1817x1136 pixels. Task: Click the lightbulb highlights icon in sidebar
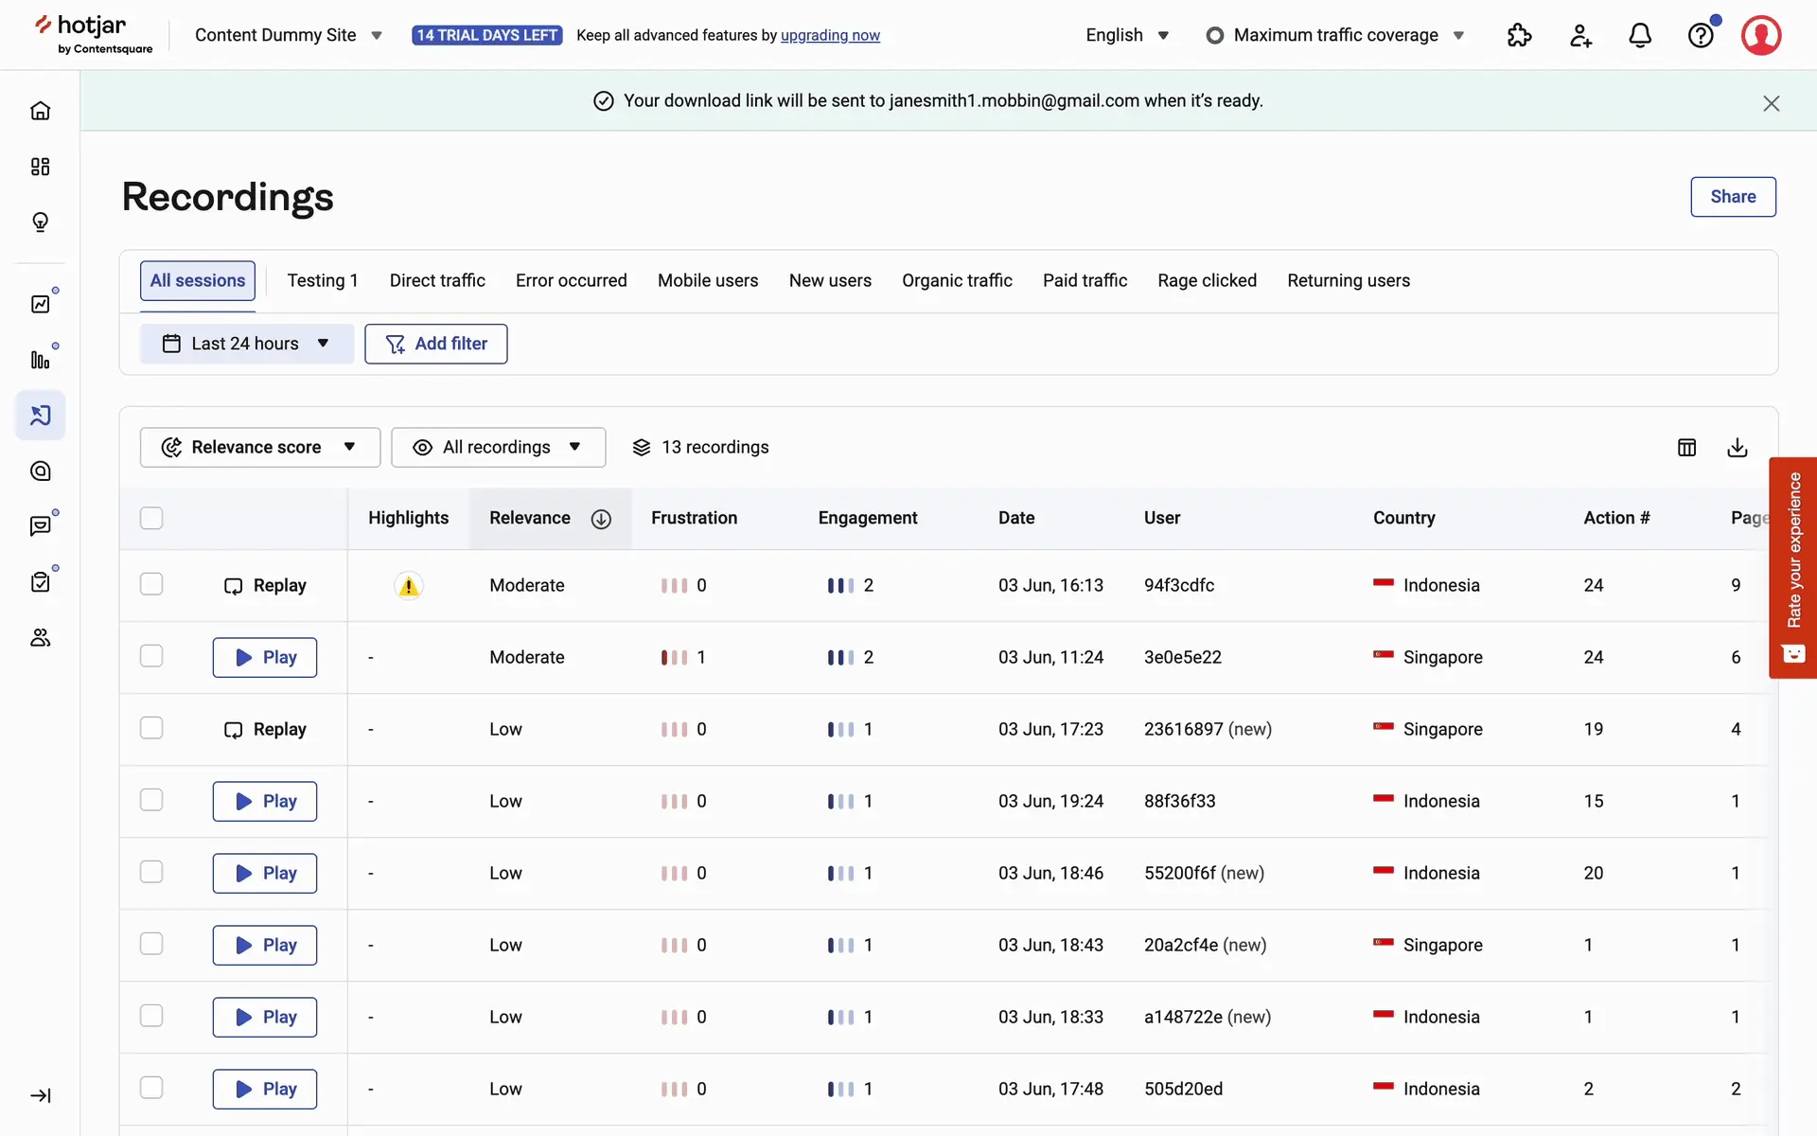pos(41,222)
